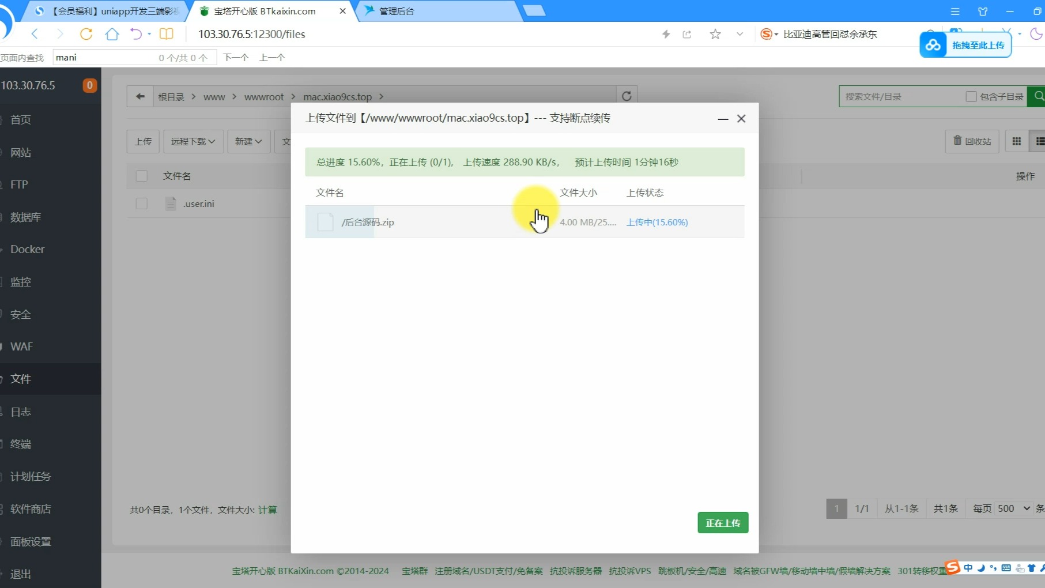This screenshot has width=1045, height=588.
Task: Minimize the upload dialog
Action: click(x=723, y=119)
